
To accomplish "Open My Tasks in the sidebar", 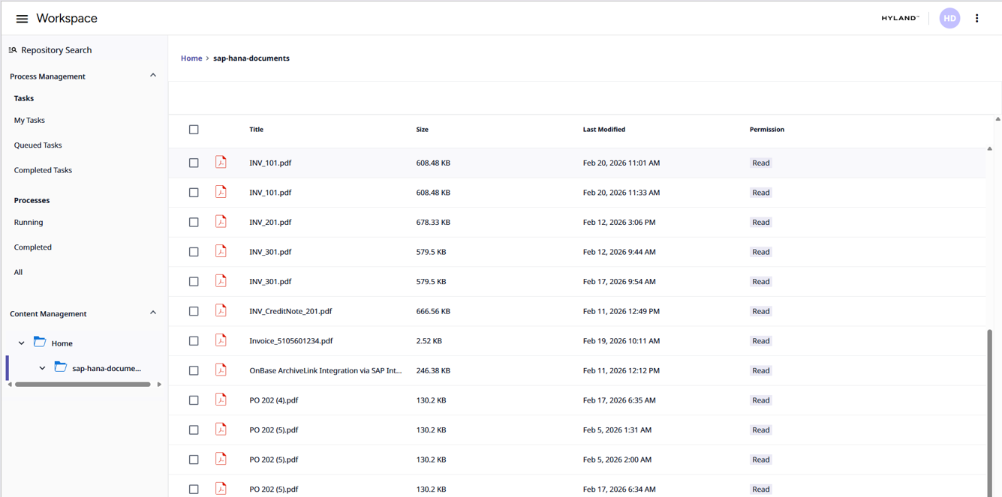I will 29,120.
